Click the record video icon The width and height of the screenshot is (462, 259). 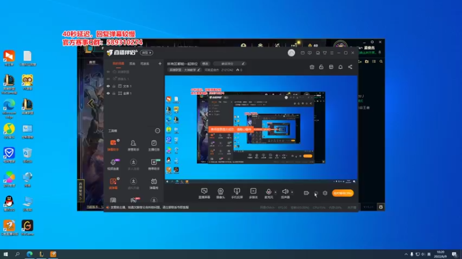tap(307, 193)
